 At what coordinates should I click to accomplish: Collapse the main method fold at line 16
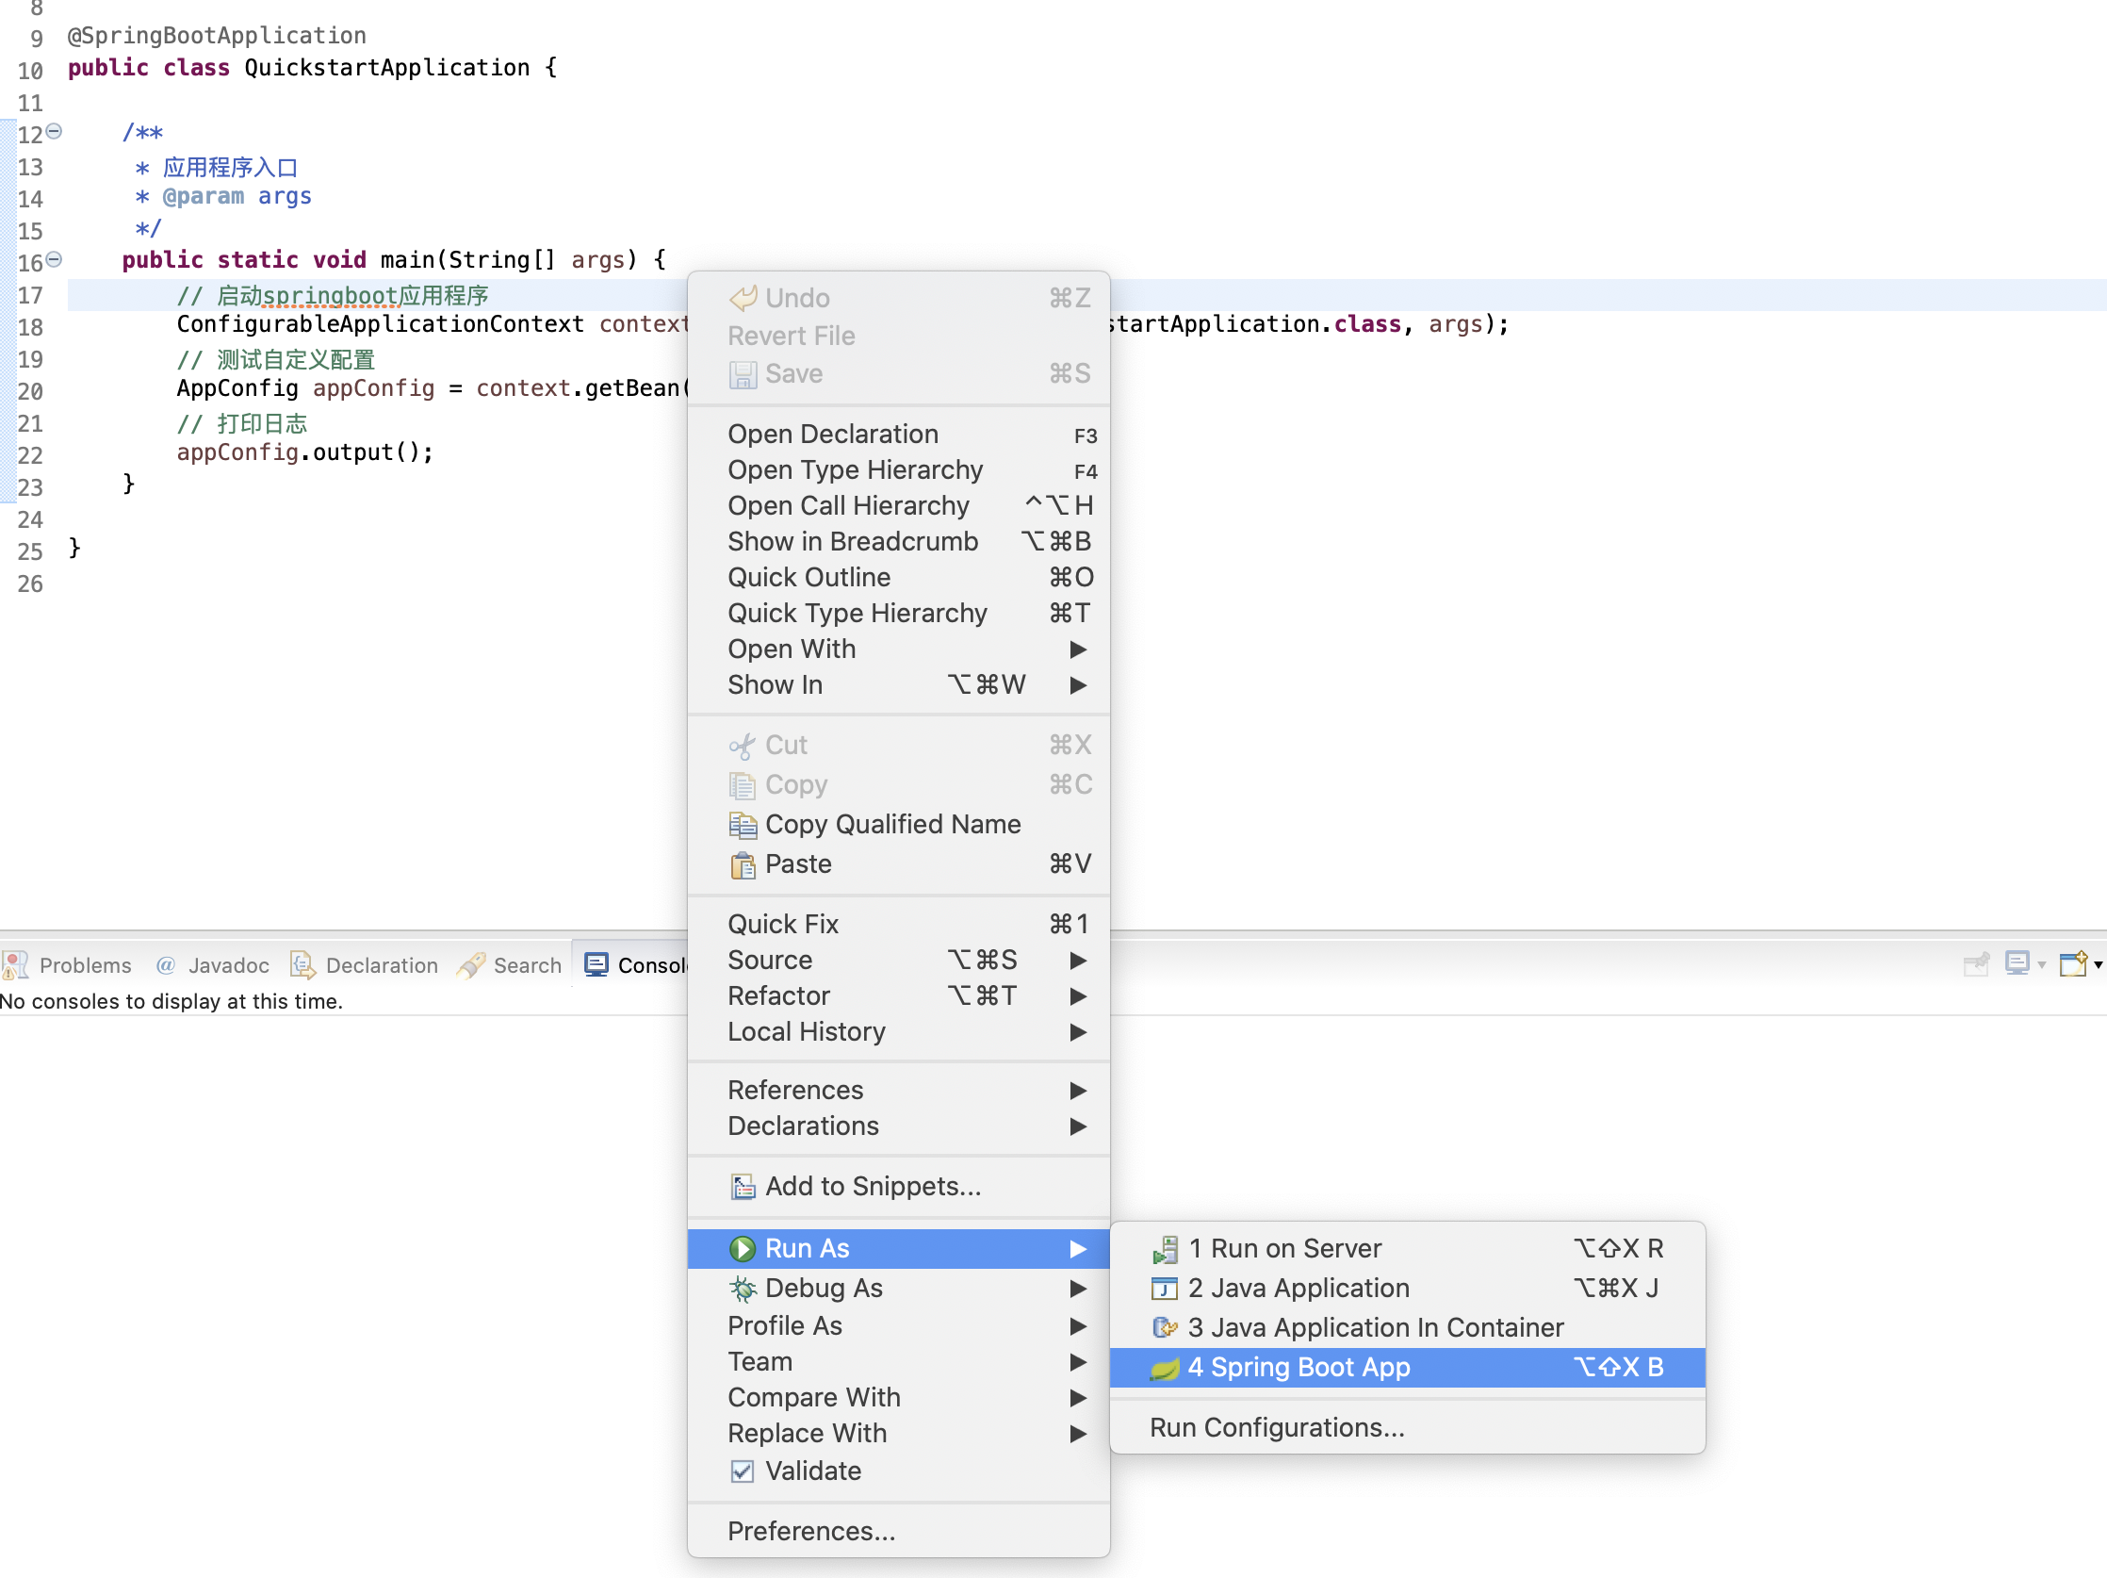coord(55,259)
